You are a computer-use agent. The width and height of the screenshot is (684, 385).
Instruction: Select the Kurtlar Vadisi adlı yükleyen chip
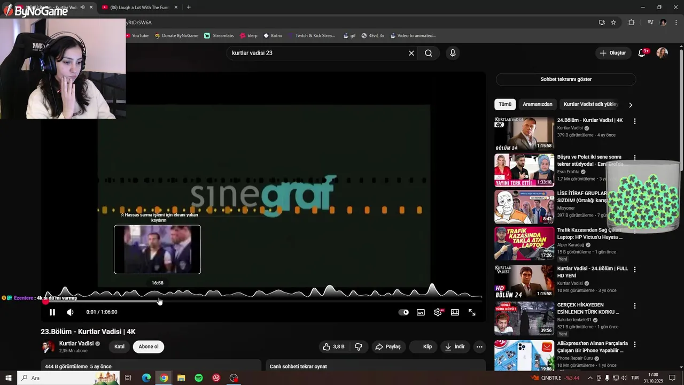590,104
